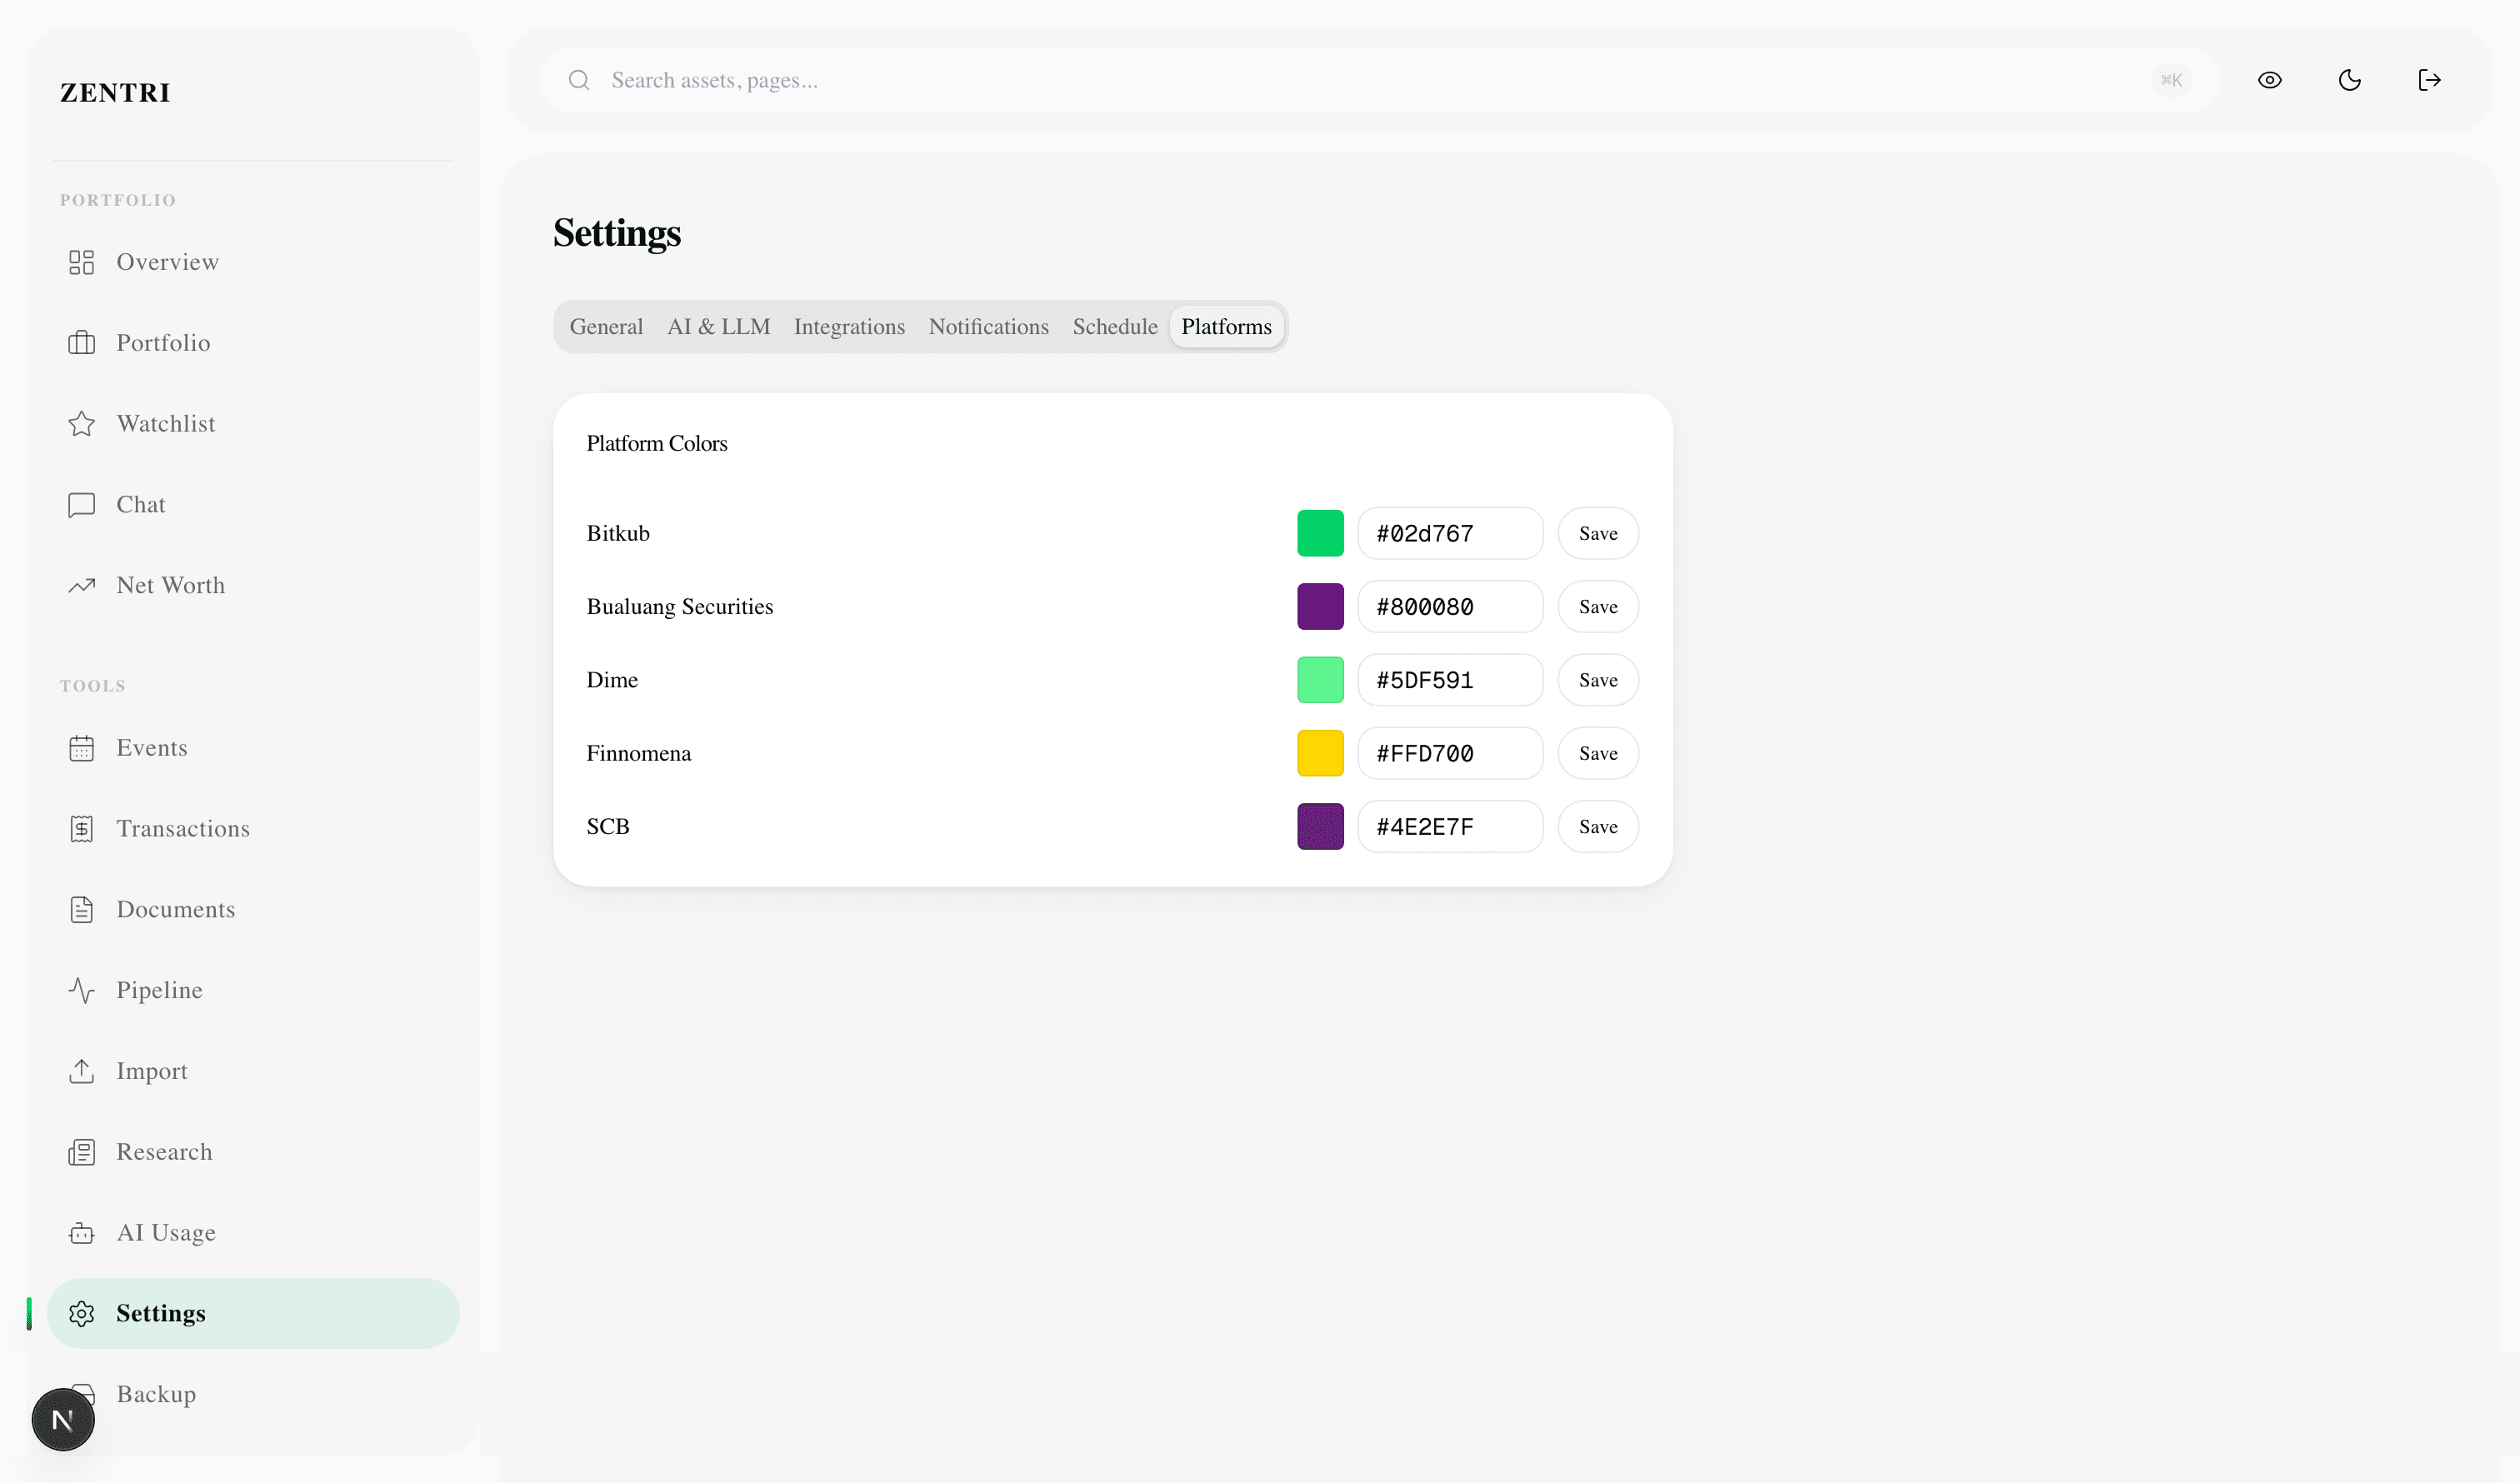This screenshot has width=2520, height=1483.
Task: Click the logout icon in top bar
Action: click(x=2429, y=80)
